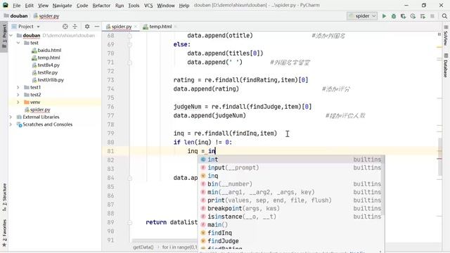Run the spider configuration
This screenshot has height=253, width=450.
tap(384, 16)
